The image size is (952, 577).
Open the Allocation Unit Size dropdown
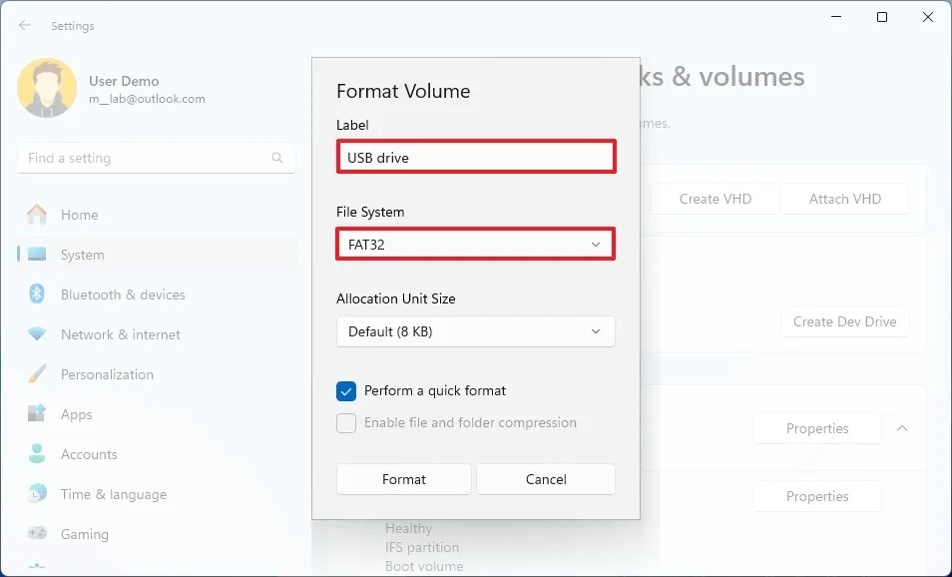475,331
